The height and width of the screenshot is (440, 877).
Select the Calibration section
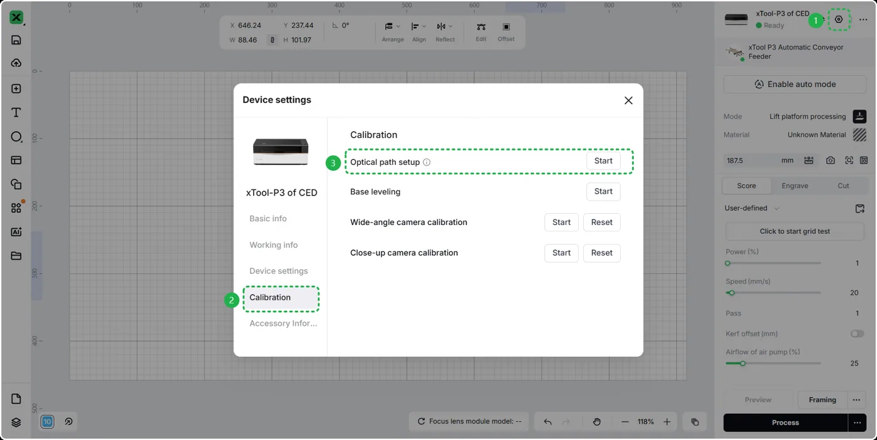[x=281, y=298]
